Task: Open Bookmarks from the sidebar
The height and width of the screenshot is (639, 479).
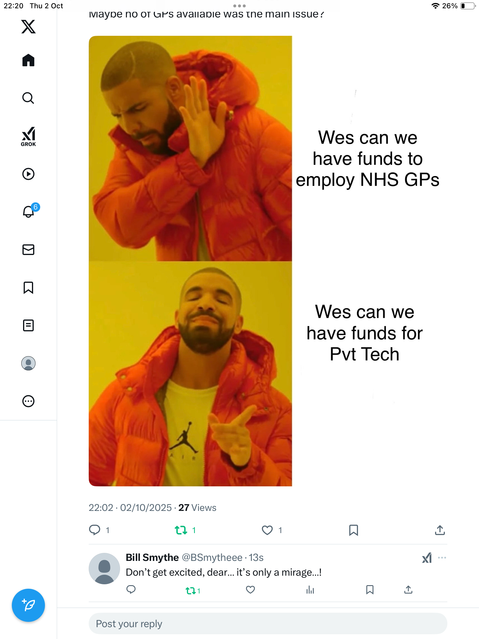Action: pos(28,288)
